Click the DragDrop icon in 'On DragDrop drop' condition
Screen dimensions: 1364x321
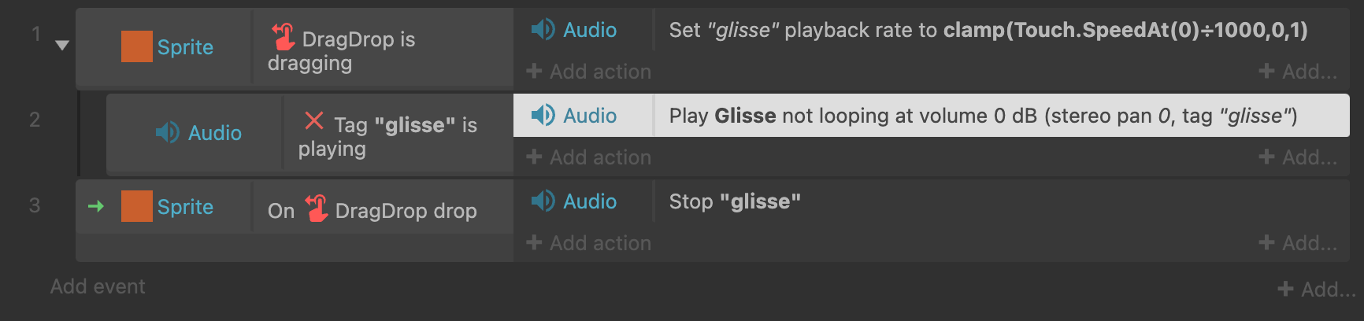click(317, 208)
